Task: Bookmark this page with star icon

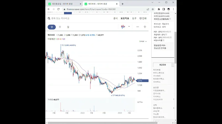Action: [153, 9]
